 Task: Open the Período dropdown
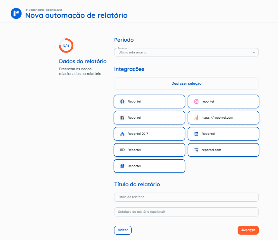186,52
